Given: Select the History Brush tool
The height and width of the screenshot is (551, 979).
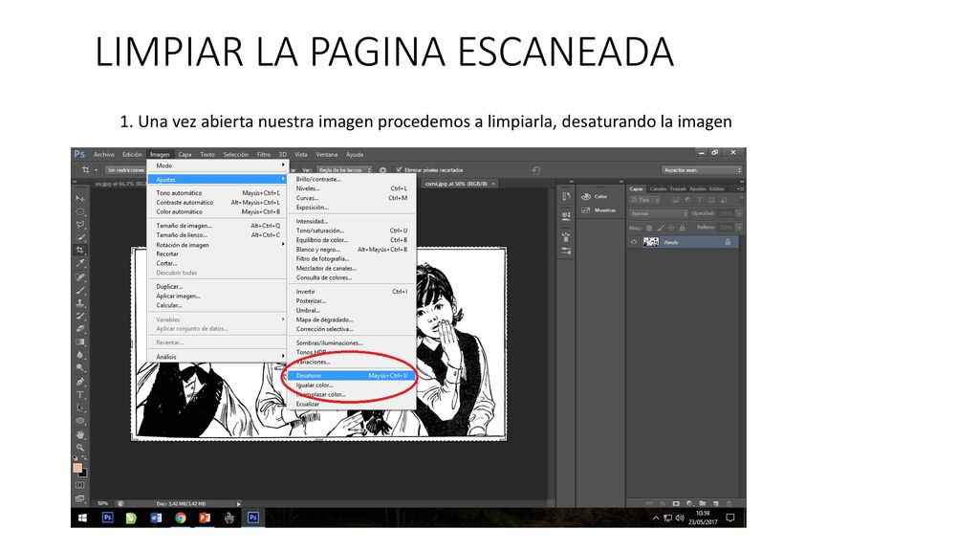Looking at the screenshot, I should coord(80,316).
